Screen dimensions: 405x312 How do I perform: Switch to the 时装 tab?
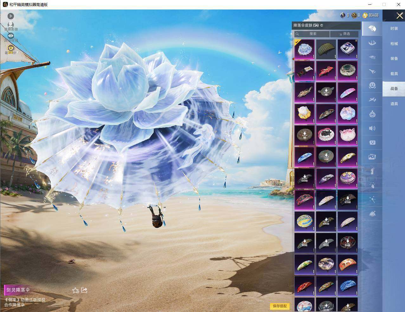(x=394, y=28)
